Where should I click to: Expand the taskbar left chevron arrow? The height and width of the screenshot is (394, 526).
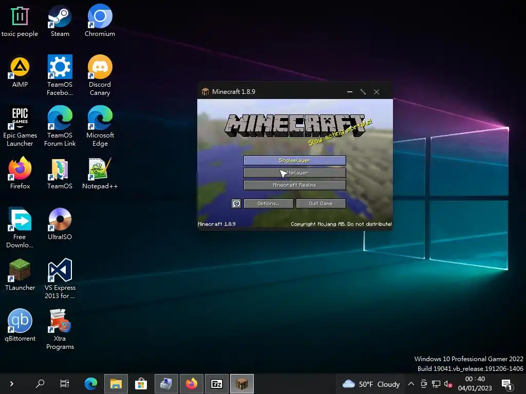click(12, 384)
